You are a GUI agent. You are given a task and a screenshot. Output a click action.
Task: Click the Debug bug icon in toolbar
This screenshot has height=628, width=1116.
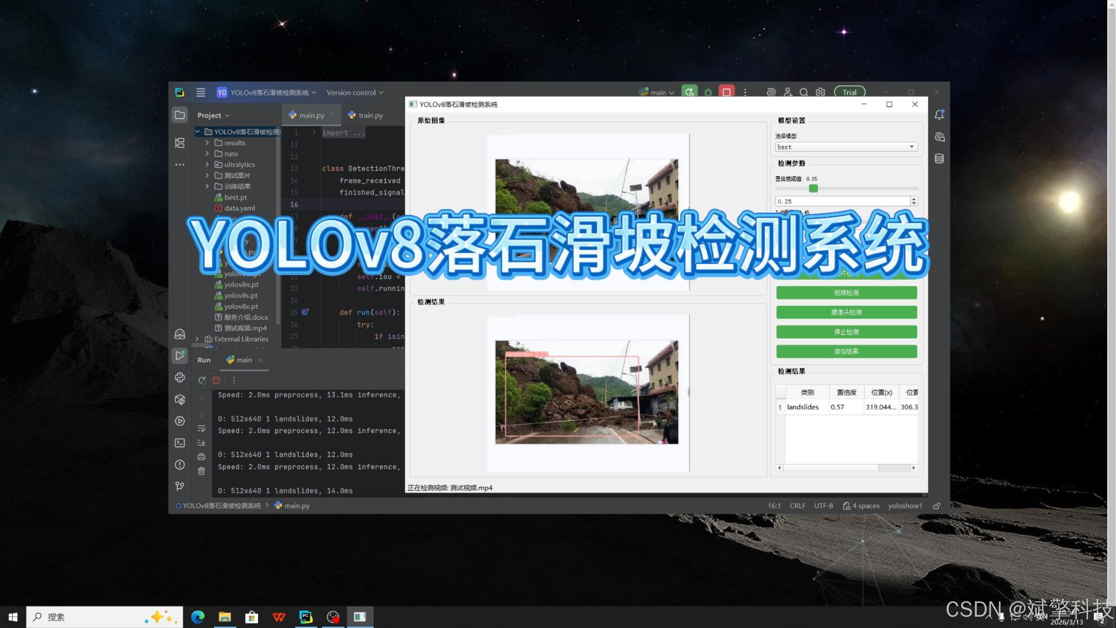[708, 92]
